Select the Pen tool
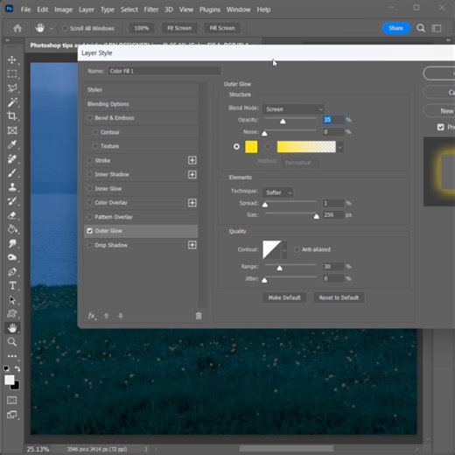 12,272
